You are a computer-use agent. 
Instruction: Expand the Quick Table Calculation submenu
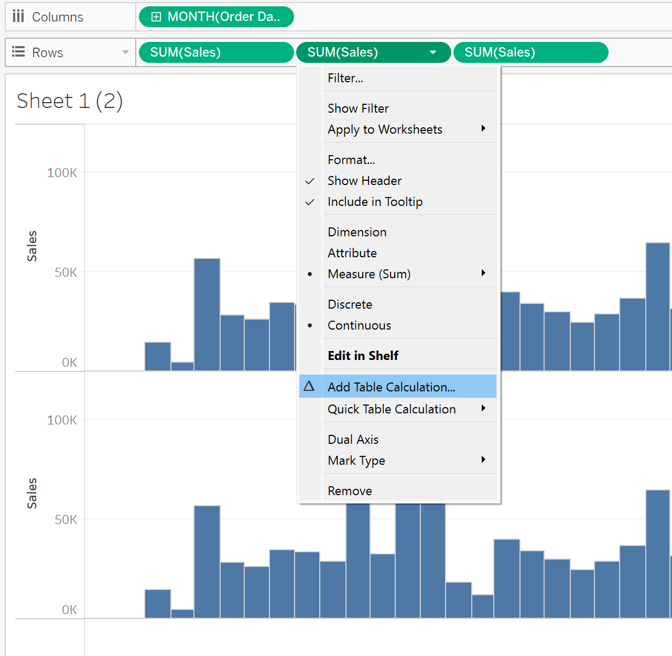(x=483, y=409)
